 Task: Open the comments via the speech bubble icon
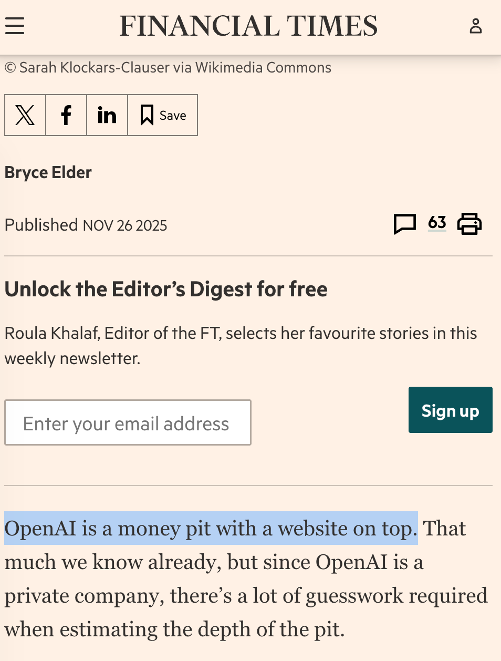pos(405,223)
